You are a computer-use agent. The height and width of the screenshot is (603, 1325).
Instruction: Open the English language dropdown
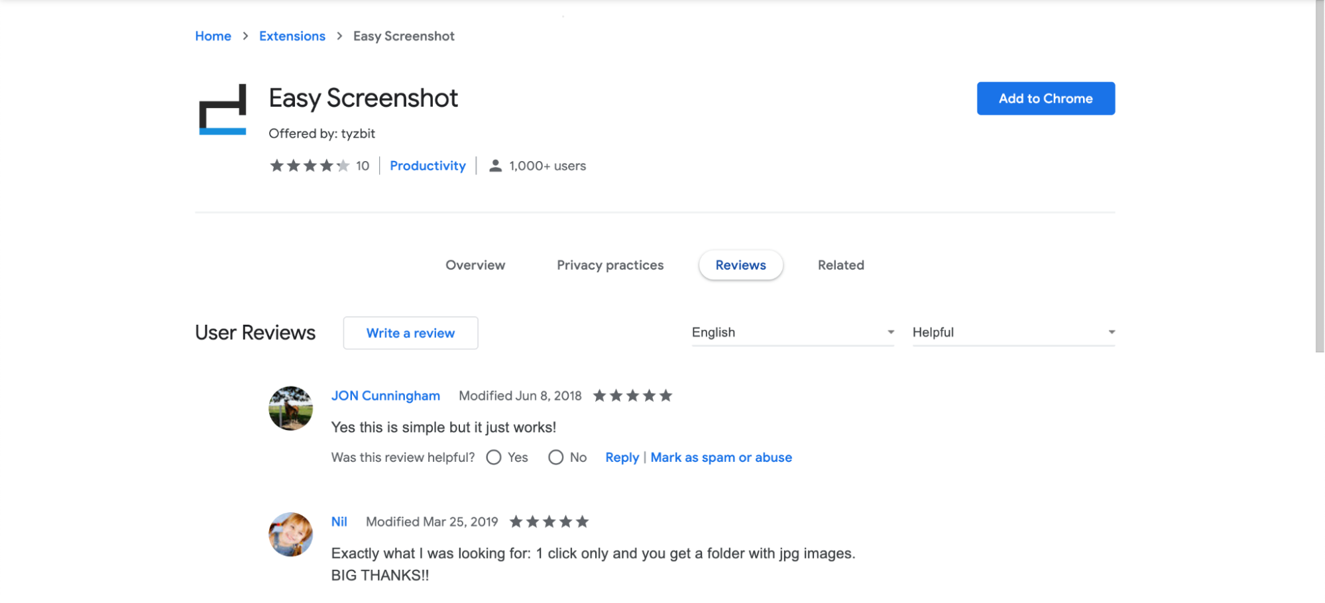[793, 332]
